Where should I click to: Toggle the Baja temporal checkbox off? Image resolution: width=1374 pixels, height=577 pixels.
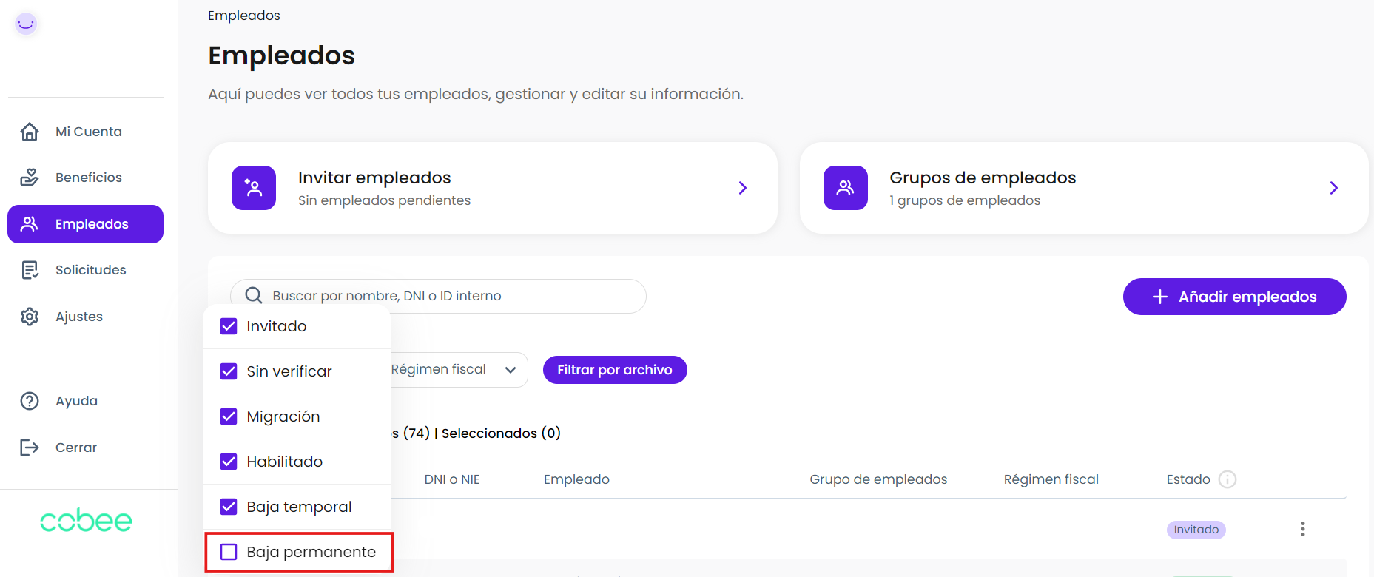(x=229, y=507)
